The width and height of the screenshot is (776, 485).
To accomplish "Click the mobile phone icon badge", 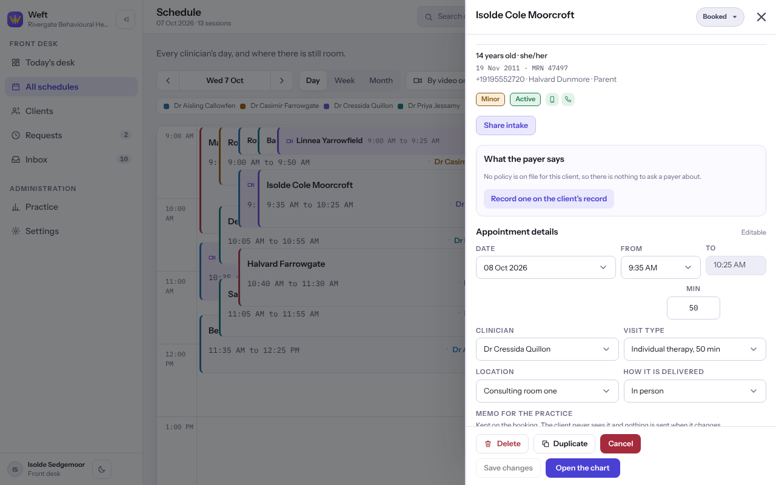I will click(552, 99).
